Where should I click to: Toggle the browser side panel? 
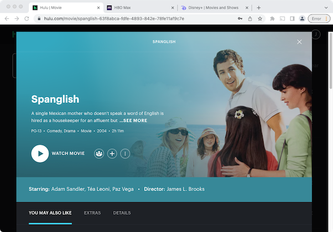coord(292,19)
